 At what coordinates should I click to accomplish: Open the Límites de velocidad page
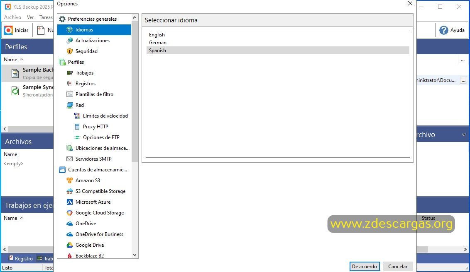[105, 116]
